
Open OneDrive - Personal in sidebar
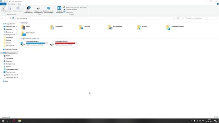point(10,49)
